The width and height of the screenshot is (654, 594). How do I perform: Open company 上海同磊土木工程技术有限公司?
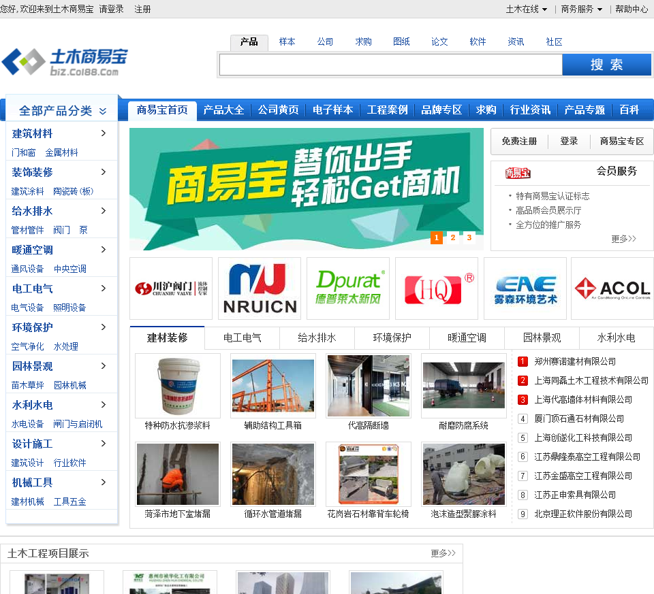point(591,380)
